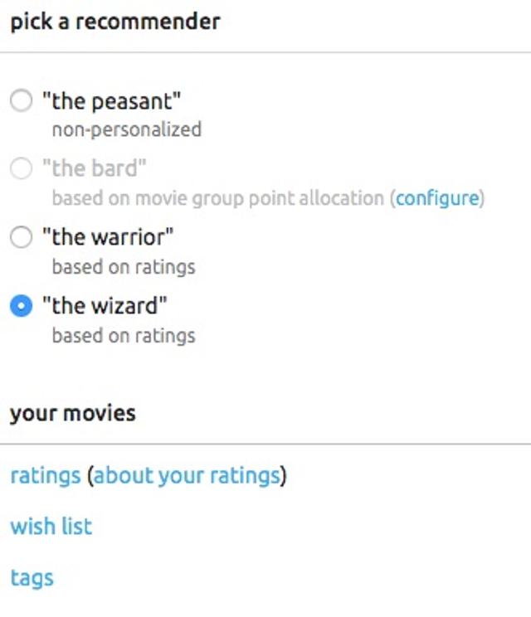531x617 pixels.
Task: Click the selected "the wizard" radio button
Action: click(x=21, y=306)
